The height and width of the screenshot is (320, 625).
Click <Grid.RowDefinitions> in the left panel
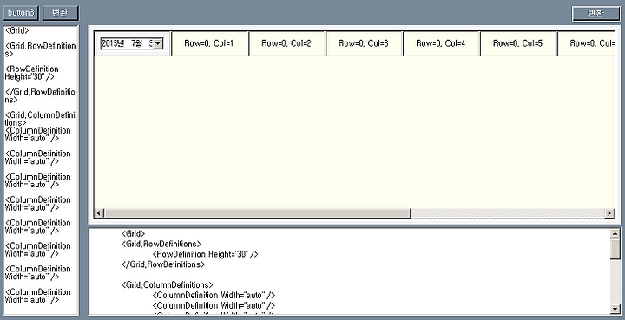(x=40, y=49)
